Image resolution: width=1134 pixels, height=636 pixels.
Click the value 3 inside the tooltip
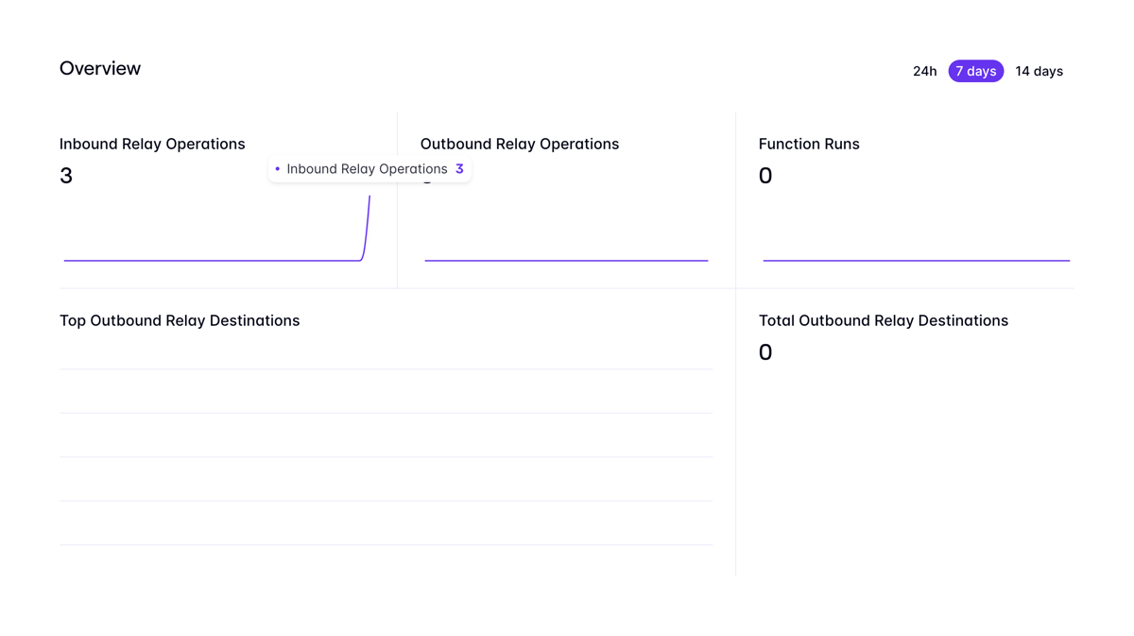point(460,168)
